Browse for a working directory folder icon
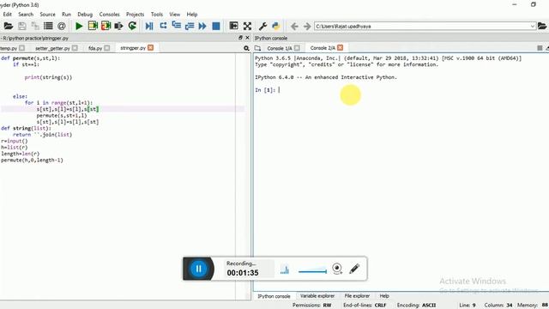 (x=542, y=26)
